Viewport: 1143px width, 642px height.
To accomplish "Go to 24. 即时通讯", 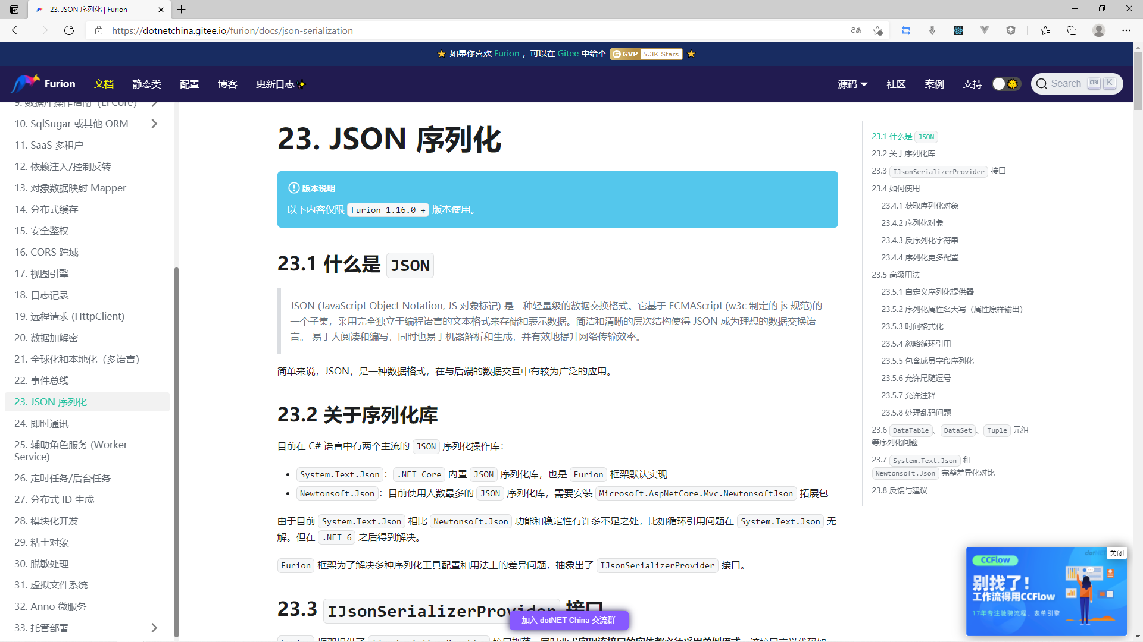I will [x=42, y=423].
